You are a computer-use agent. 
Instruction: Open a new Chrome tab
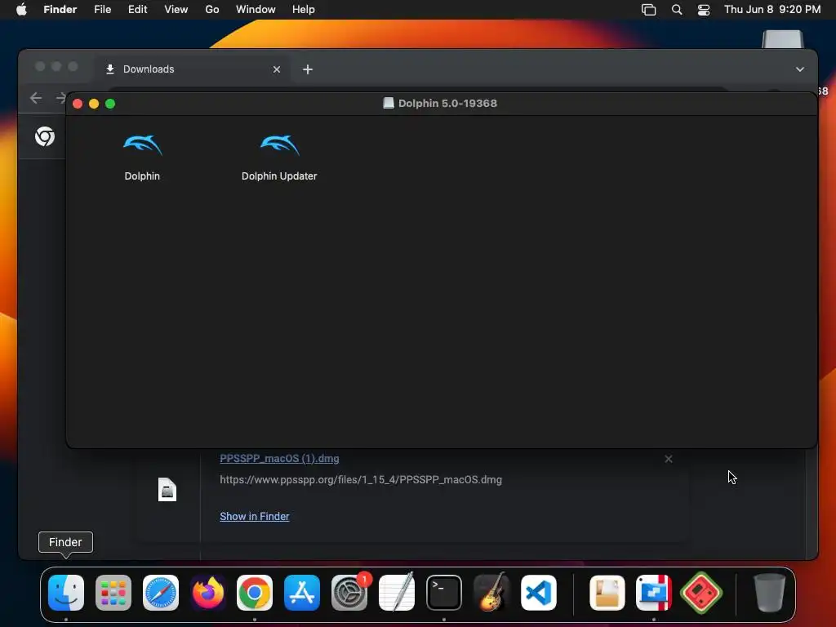click(x=308, y=69)
